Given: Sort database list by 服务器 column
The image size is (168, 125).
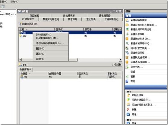Looking at the screenshot, I should pos(98,29).
